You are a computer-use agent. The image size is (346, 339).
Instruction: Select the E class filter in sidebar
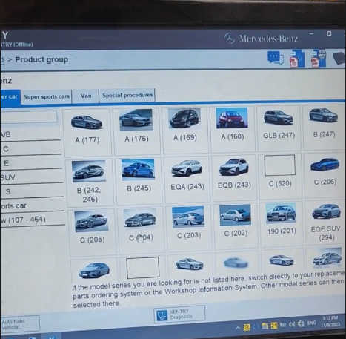(x=31, y=163)
